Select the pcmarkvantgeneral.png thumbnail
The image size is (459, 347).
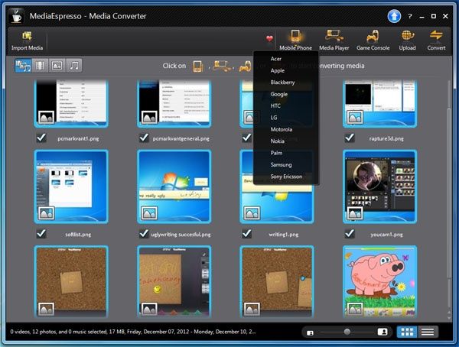pyautogui.click(x=174, y=104)
